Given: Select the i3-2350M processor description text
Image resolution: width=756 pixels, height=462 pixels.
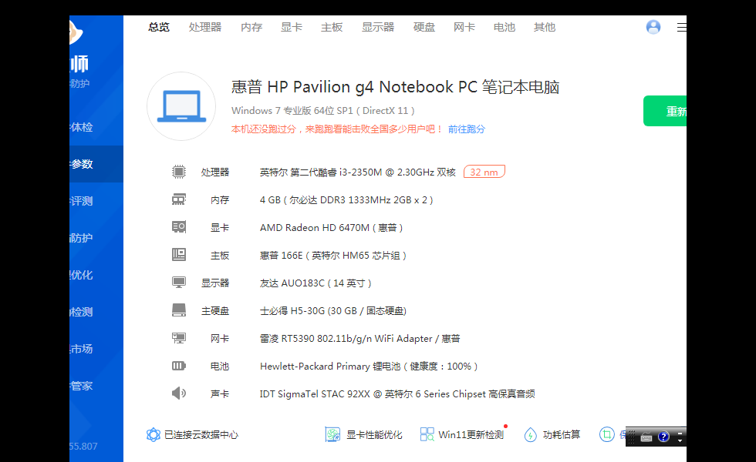Looking at the screenshot, I should (x=358, y=172).
